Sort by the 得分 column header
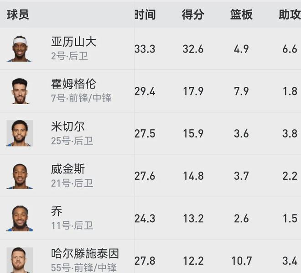301x273 pixels. 193,15
